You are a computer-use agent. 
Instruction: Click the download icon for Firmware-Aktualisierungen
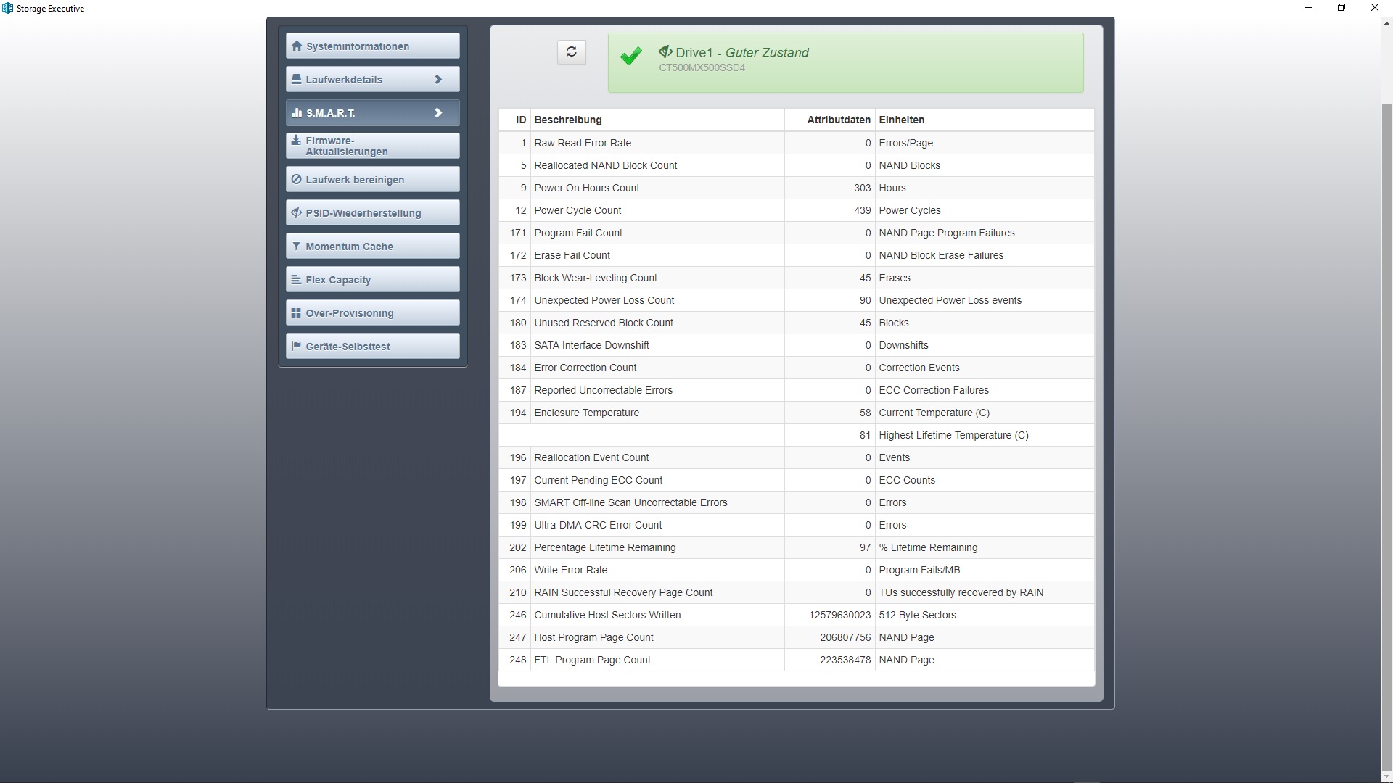[x=296, y=141]
